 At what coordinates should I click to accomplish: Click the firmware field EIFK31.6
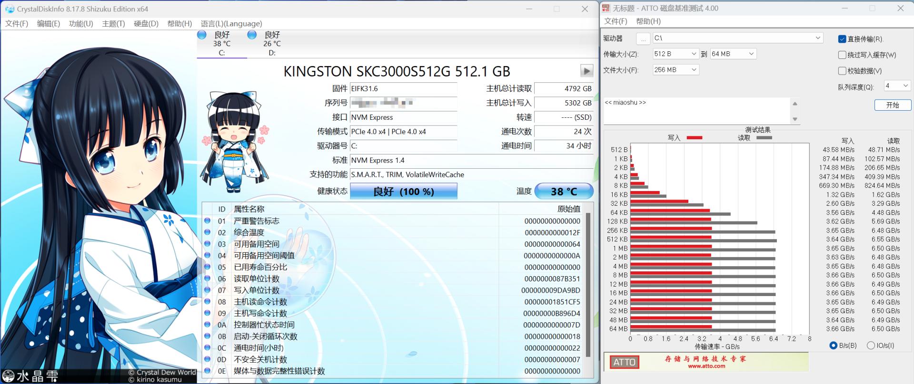click(x=404, y=88)
